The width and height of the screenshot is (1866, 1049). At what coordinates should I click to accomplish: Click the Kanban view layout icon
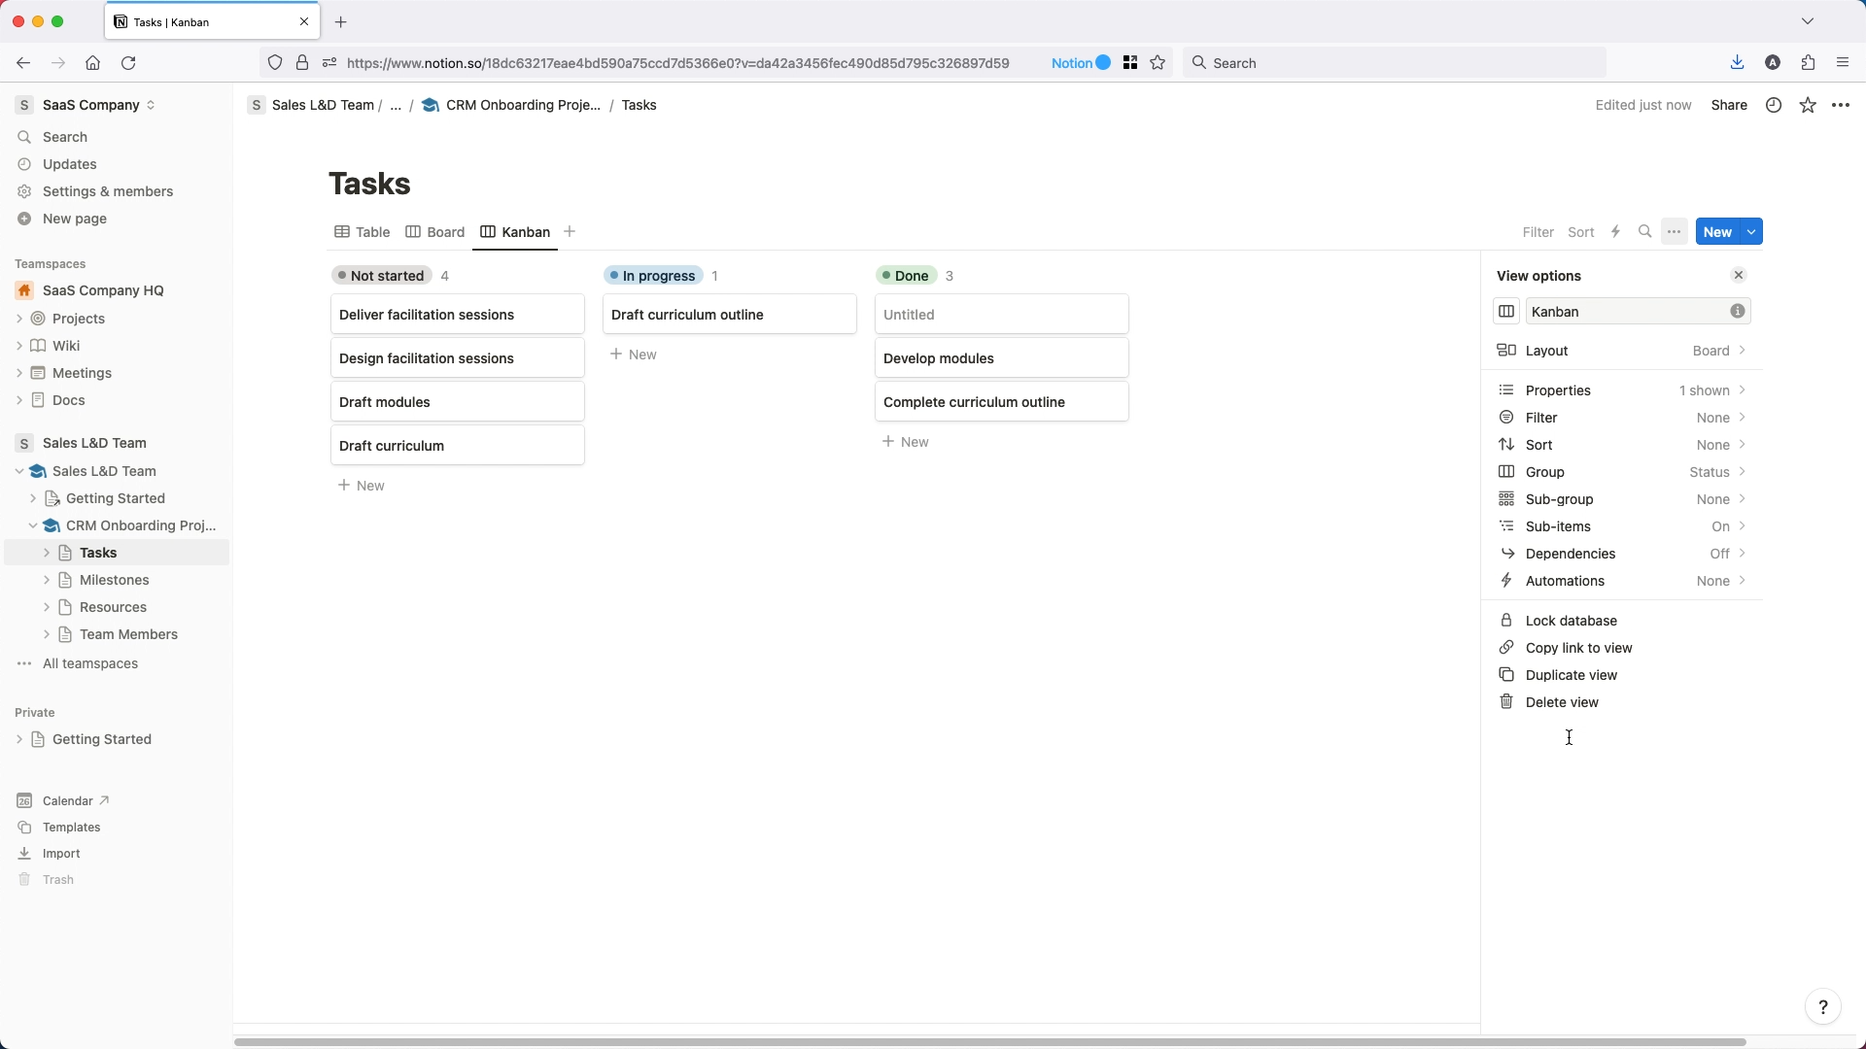[x=1506, y=312]
